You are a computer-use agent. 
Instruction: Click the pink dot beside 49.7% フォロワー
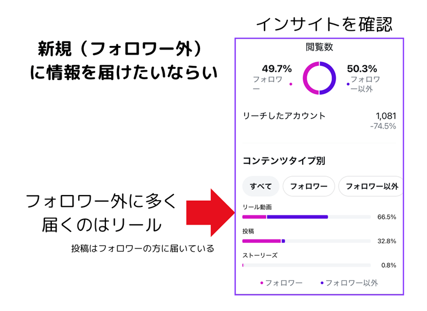click(x=291, y=84)
